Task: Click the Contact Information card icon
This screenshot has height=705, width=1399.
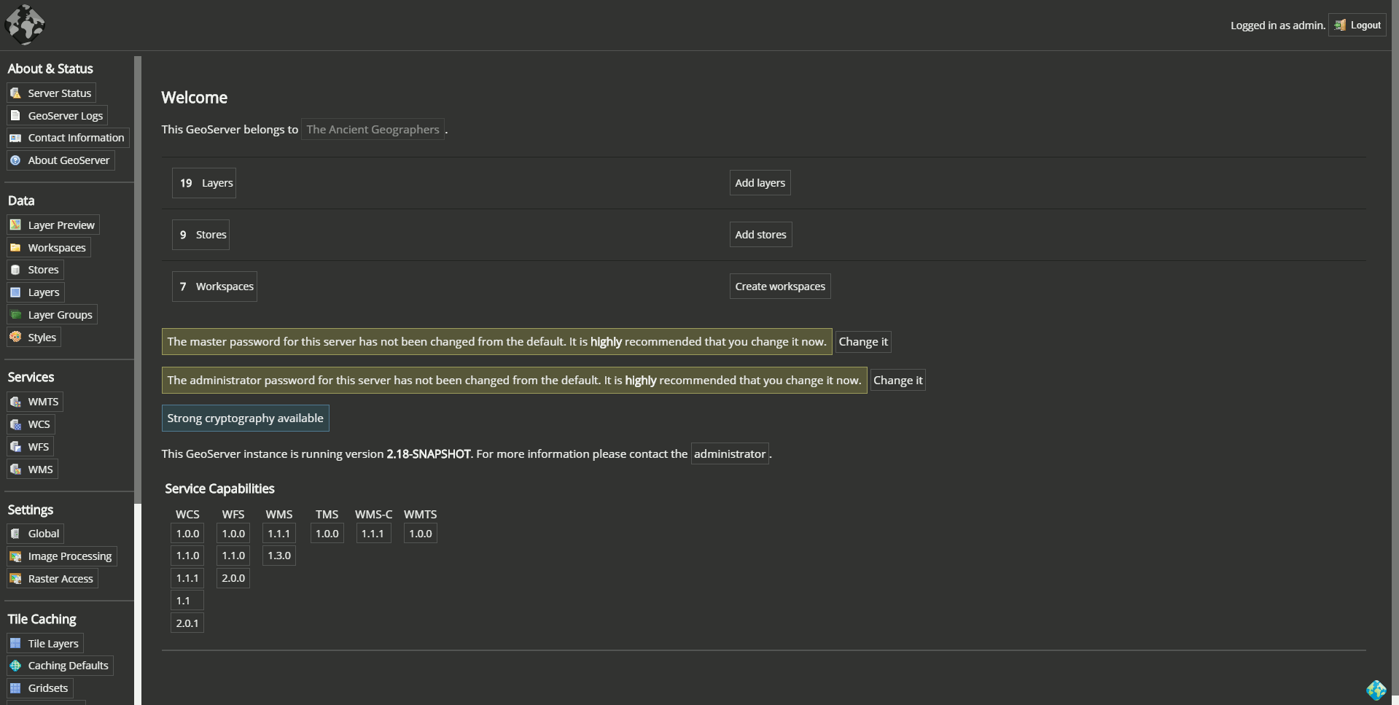Action: click(15, 138)
